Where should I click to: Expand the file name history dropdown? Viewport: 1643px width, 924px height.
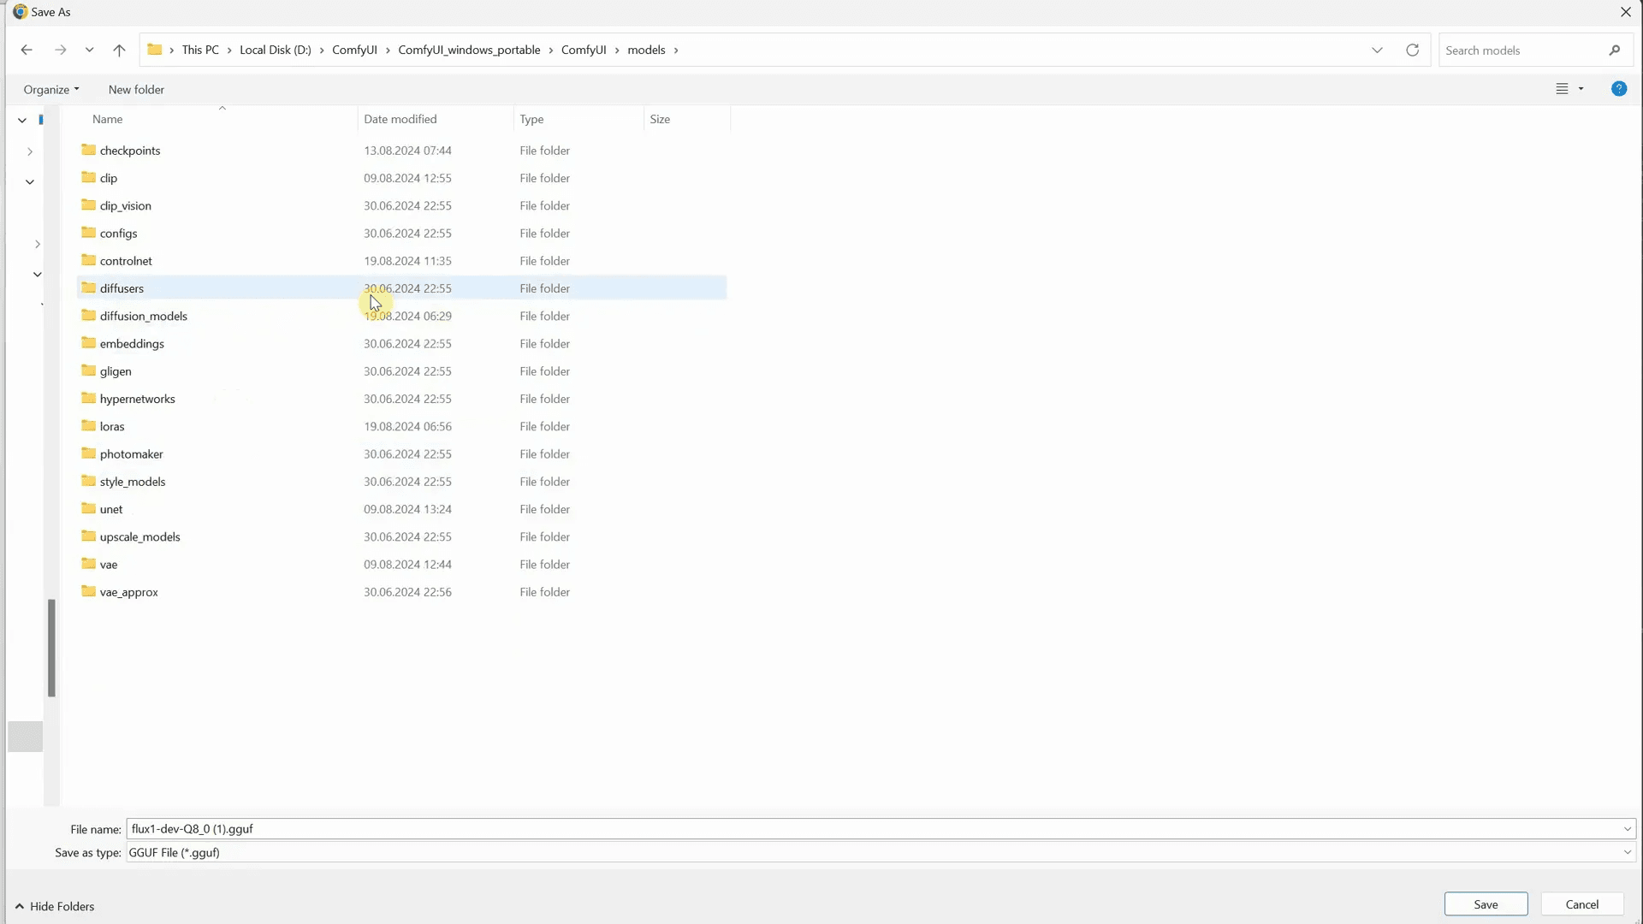pos(1627,828)
